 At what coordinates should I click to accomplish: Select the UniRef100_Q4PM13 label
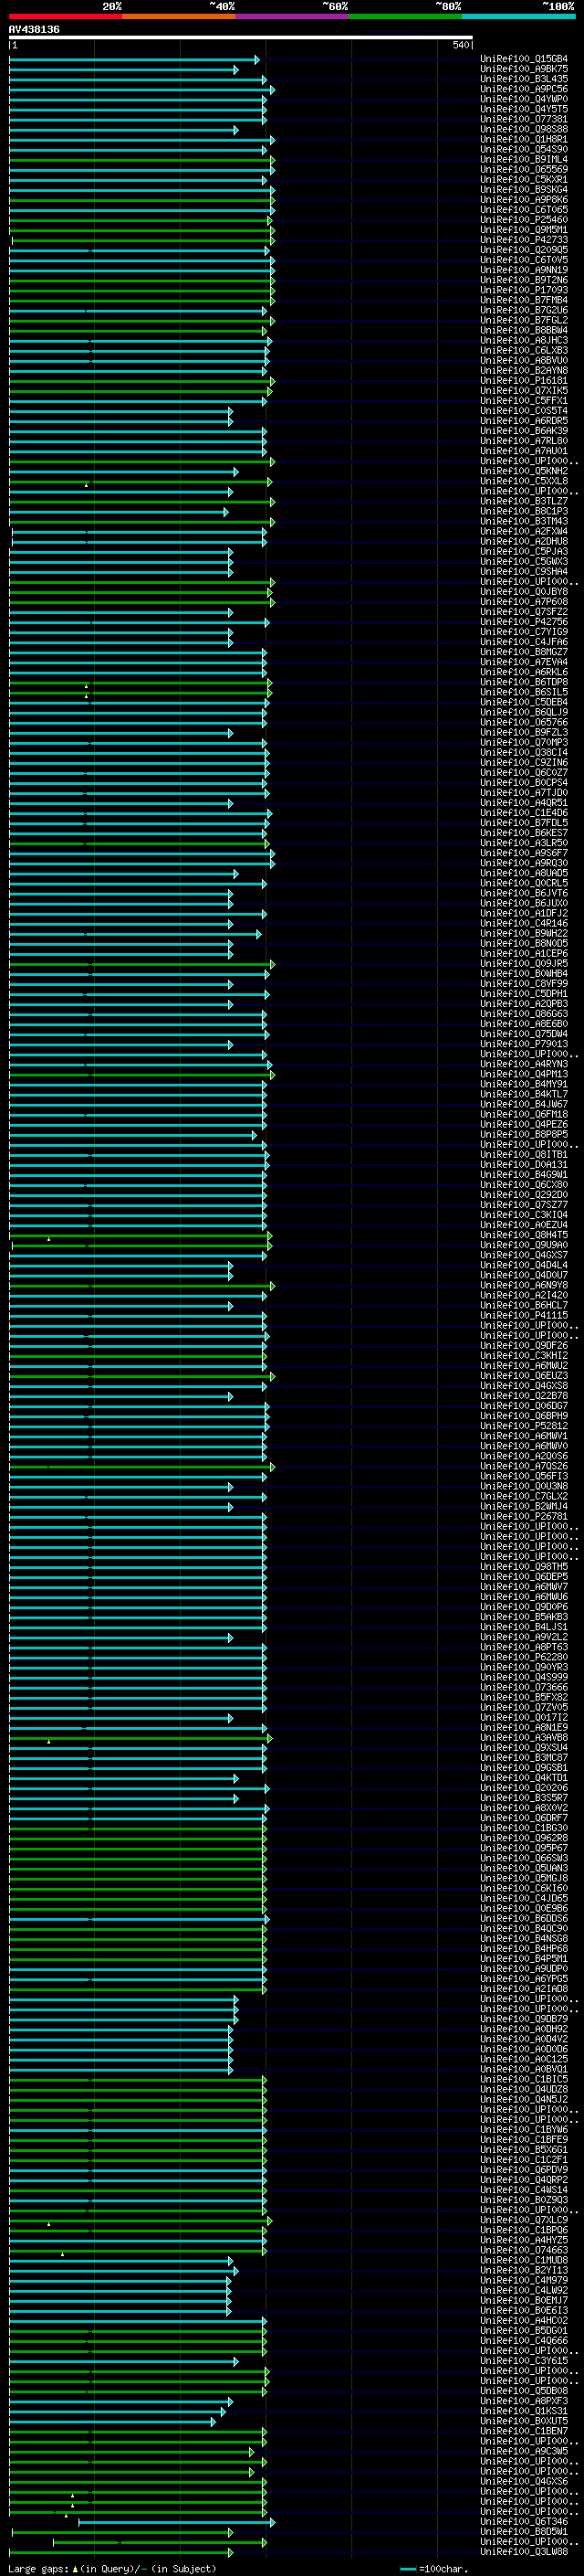click(x=524, y=1074)
